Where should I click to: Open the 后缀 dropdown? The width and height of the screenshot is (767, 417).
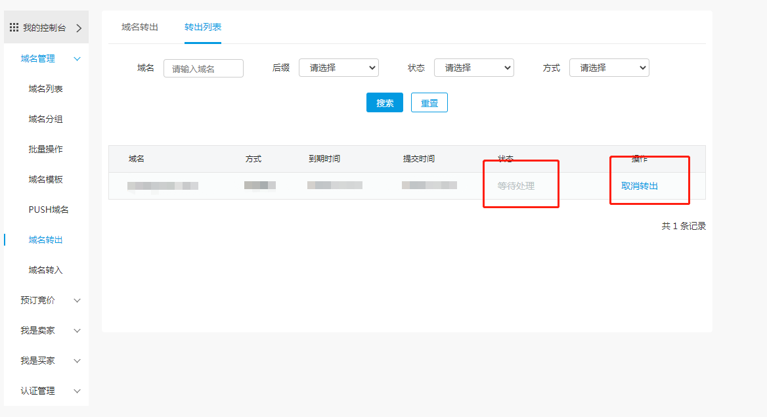(339, 68)
